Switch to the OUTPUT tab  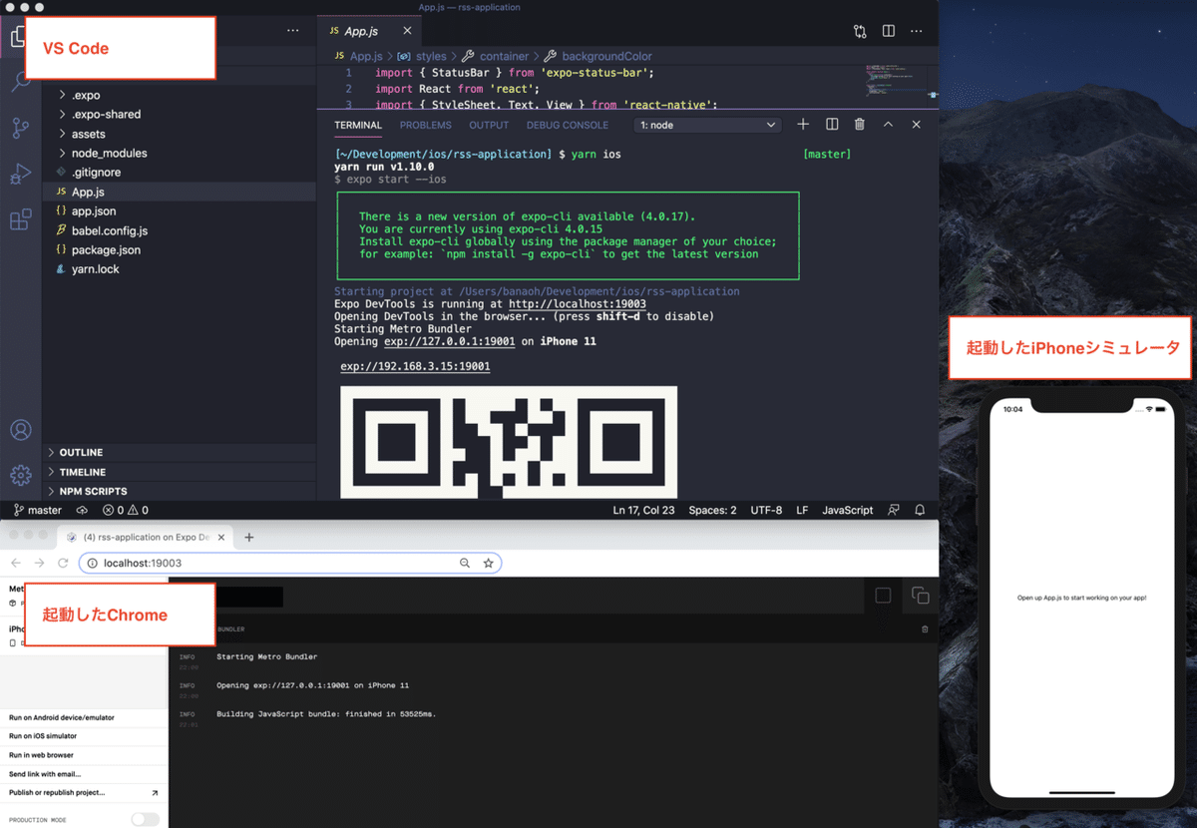pos(489,125)
